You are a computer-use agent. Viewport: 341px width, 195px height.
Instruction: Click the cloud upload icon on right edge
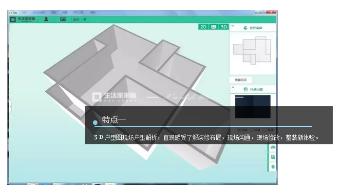point(273,147)
